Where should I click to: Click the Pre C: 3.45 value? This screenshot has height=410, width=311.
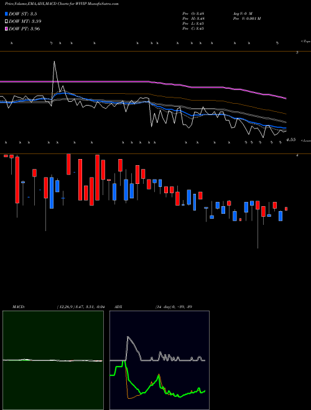click(x=193, y=29)
